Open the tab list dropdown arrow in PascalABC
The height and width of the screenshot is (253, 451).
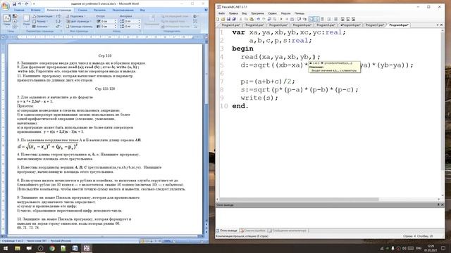pyautogui.click(x=438, y=25)
